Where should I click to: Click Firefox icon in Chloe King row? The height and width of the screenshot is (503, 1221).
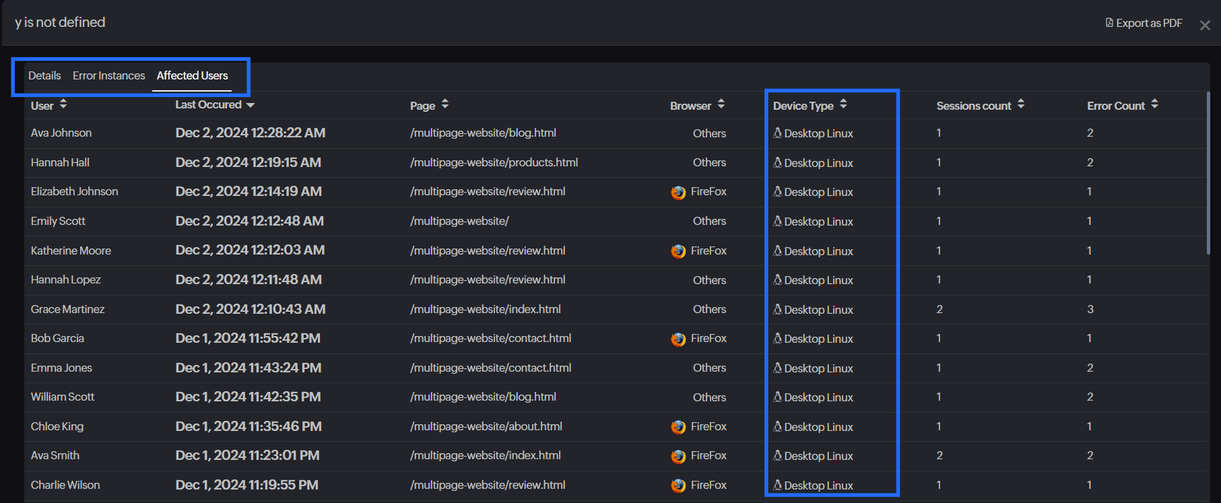(x=678, y=427)
